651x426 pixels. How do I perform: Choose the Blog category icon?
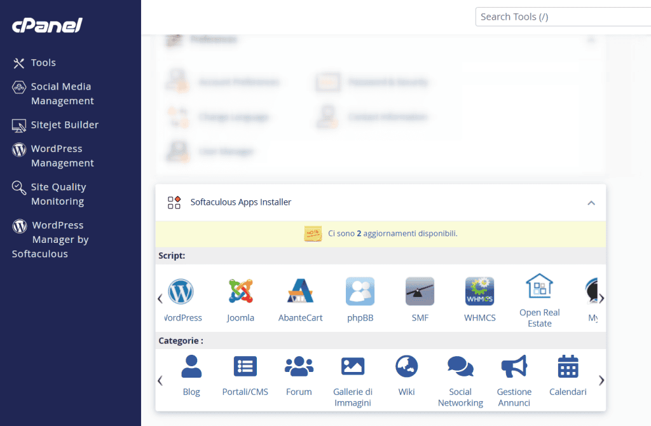coord(191,367)
